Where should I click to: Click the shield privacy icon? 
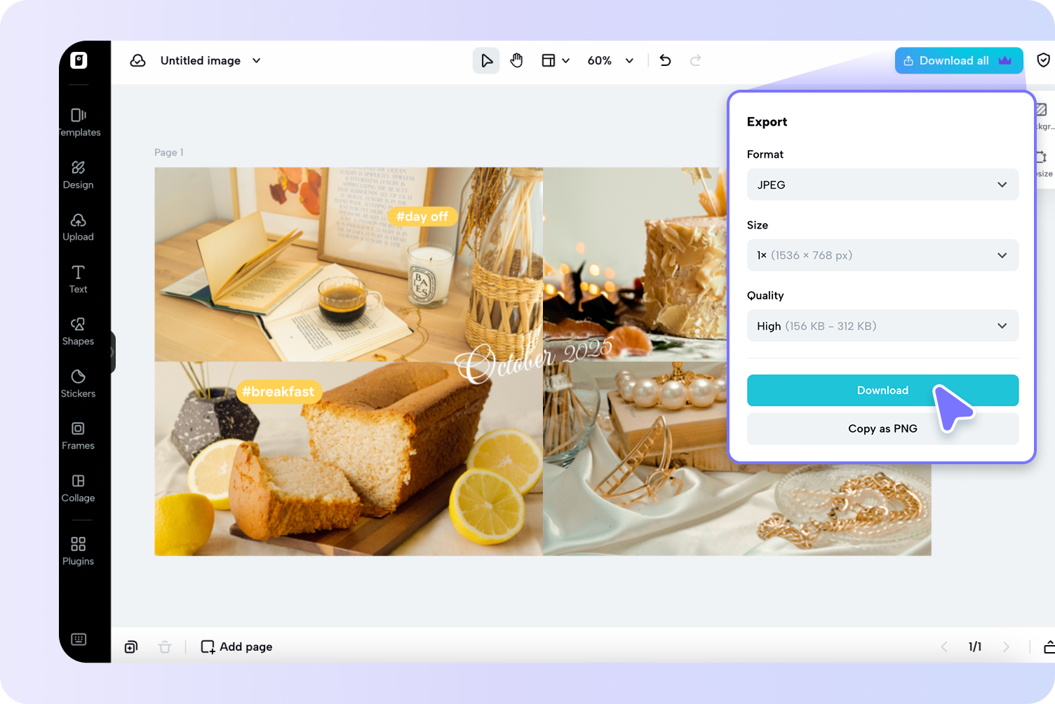click(x=1044, y=60)
